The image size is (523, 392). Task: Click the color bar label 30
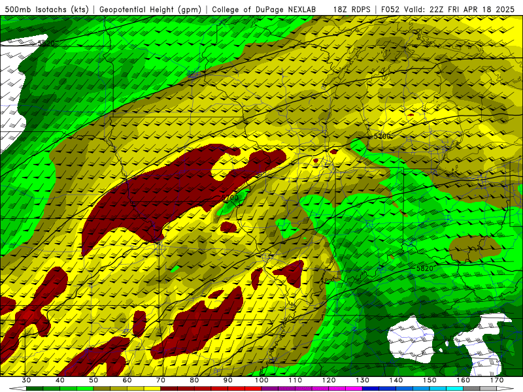click(26, 380)
